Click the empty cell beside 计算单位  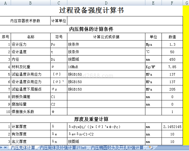pos(125,21)
